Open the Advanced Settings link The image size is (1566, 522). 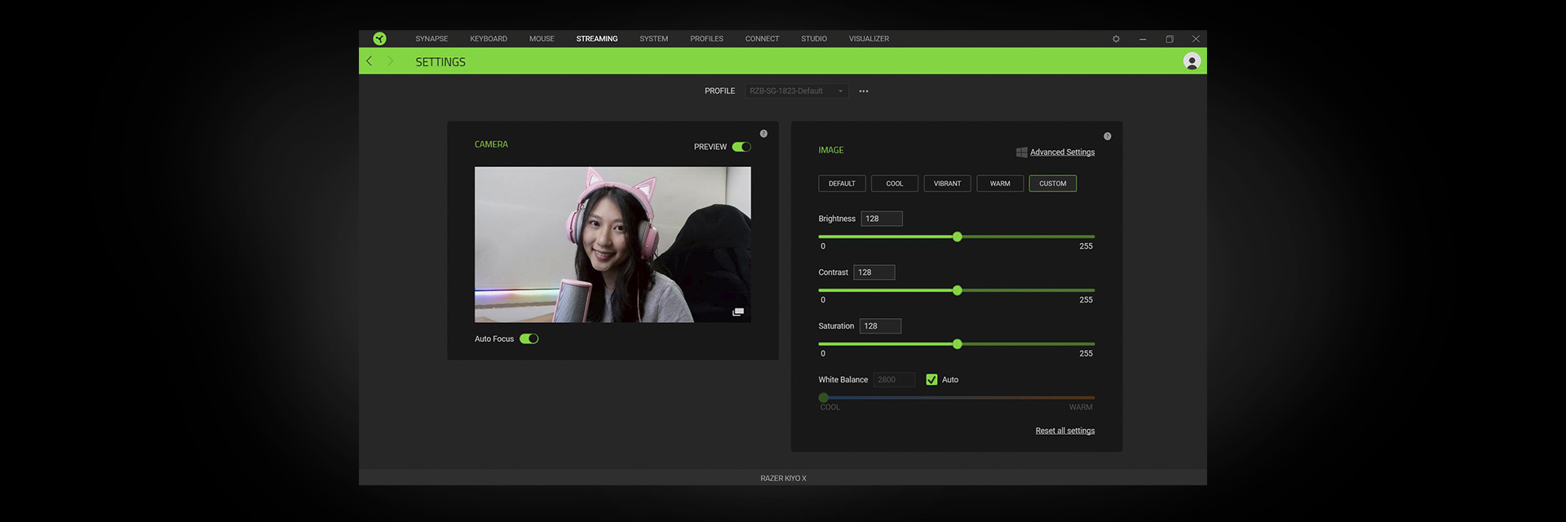[x=1062, y=153]
